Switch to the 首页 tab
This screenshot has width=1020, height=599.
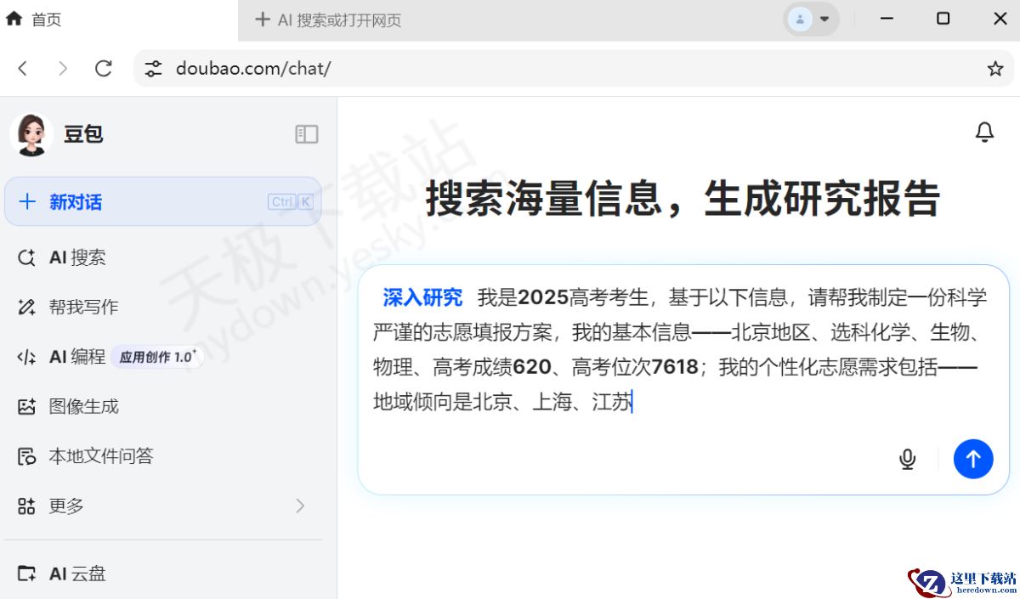tap(119, 20)
